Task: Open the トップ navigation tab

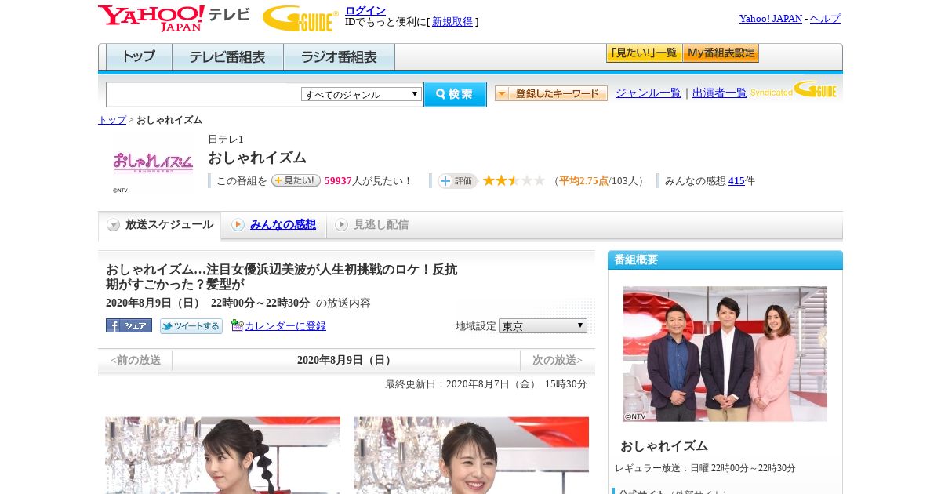Action: (139, 57)
